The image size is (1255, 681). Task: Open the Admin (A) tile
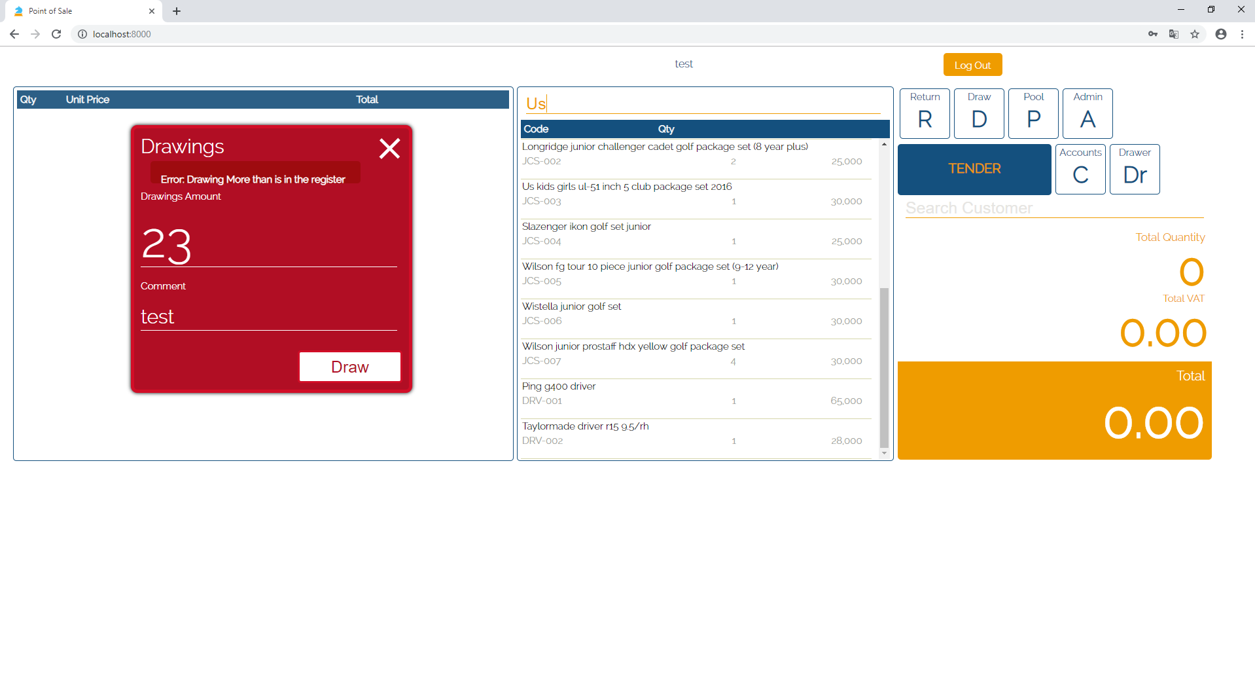click(x=1087, y=113)
